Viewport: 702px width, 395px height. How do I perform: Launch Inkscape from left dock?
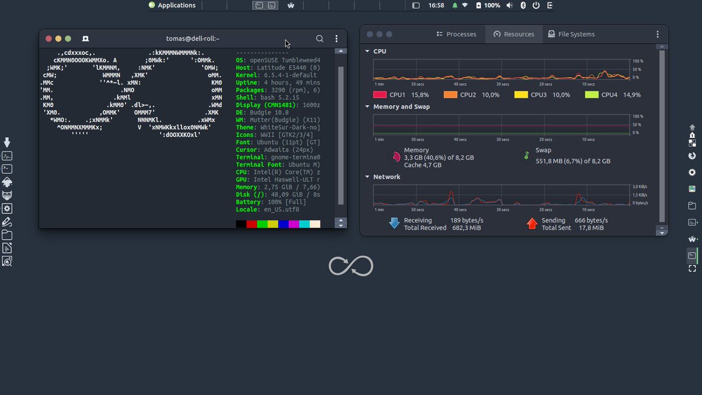point(8,182)
